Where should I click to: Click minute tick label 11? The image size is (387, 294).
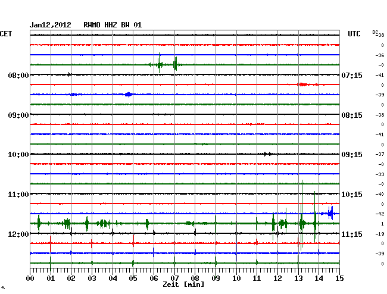[x=257, y=279]
